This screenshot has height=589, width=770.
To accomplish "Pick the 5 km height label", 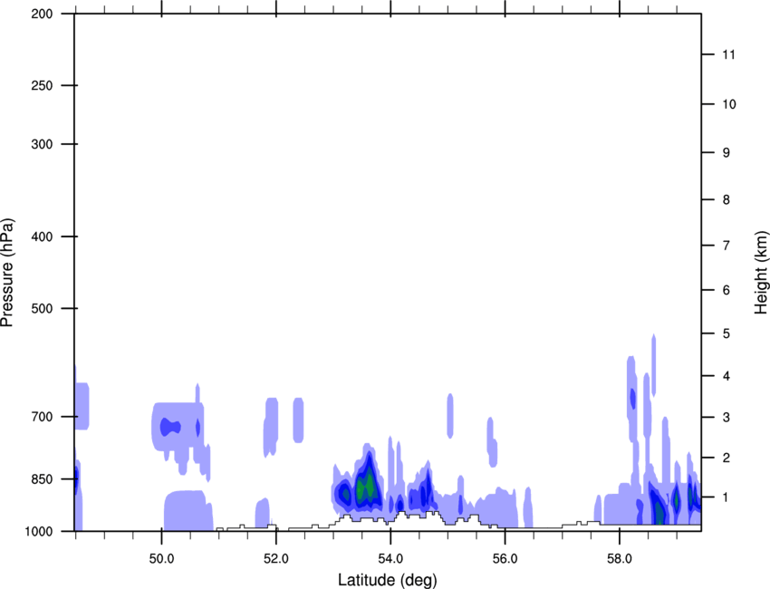I will click(x=727, y=334).
